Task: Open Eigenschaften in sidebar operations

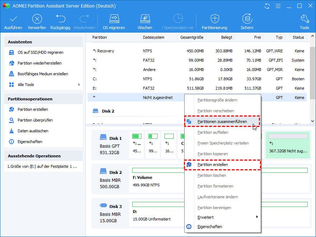Action: pos(30,142)
